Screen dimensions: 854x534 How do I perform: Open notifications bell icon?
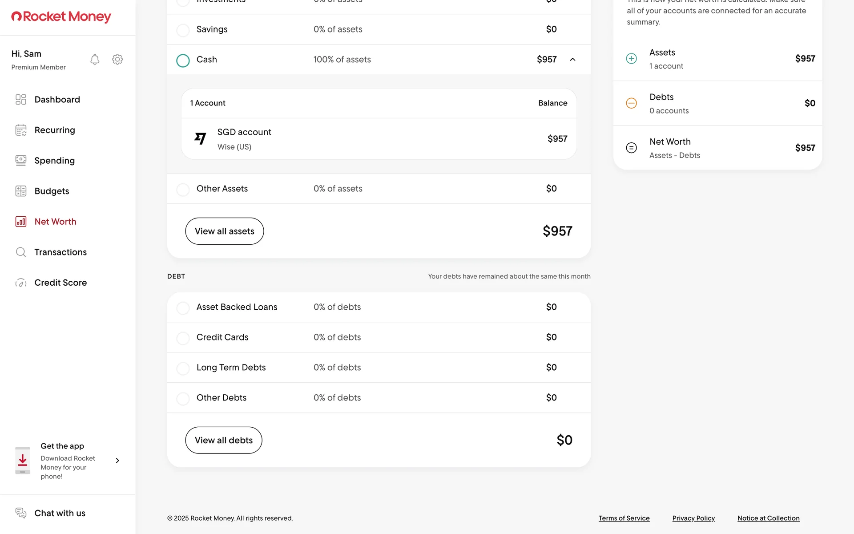[95, 60]
